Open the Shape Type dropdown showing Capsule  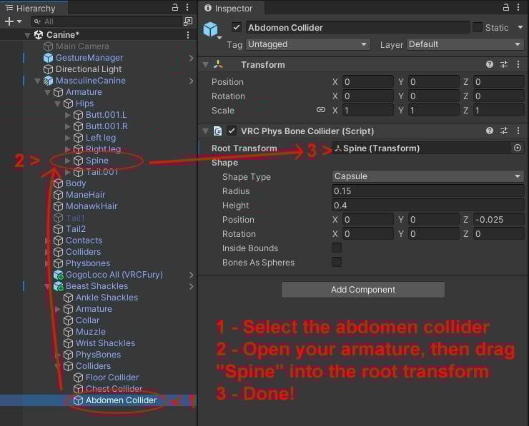point(427,176)
